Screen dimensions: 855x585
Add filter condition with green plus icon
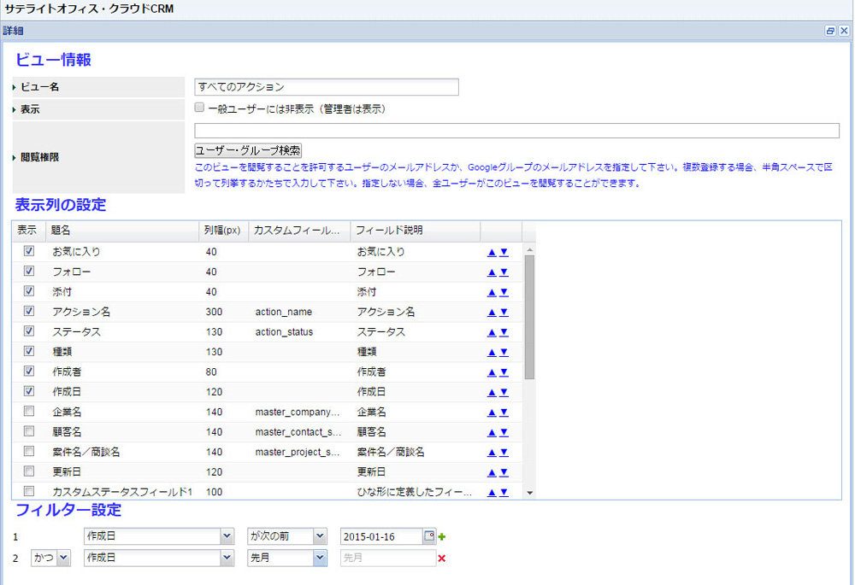[x=442, y=536]
